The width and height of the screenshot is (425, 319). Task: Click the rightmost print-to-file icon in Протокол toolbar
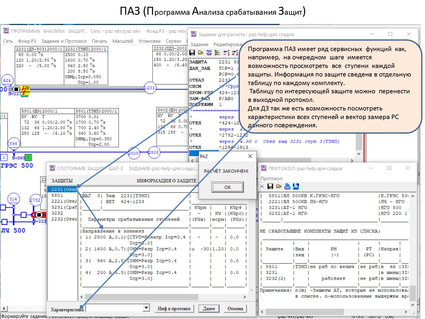[296, 186]
